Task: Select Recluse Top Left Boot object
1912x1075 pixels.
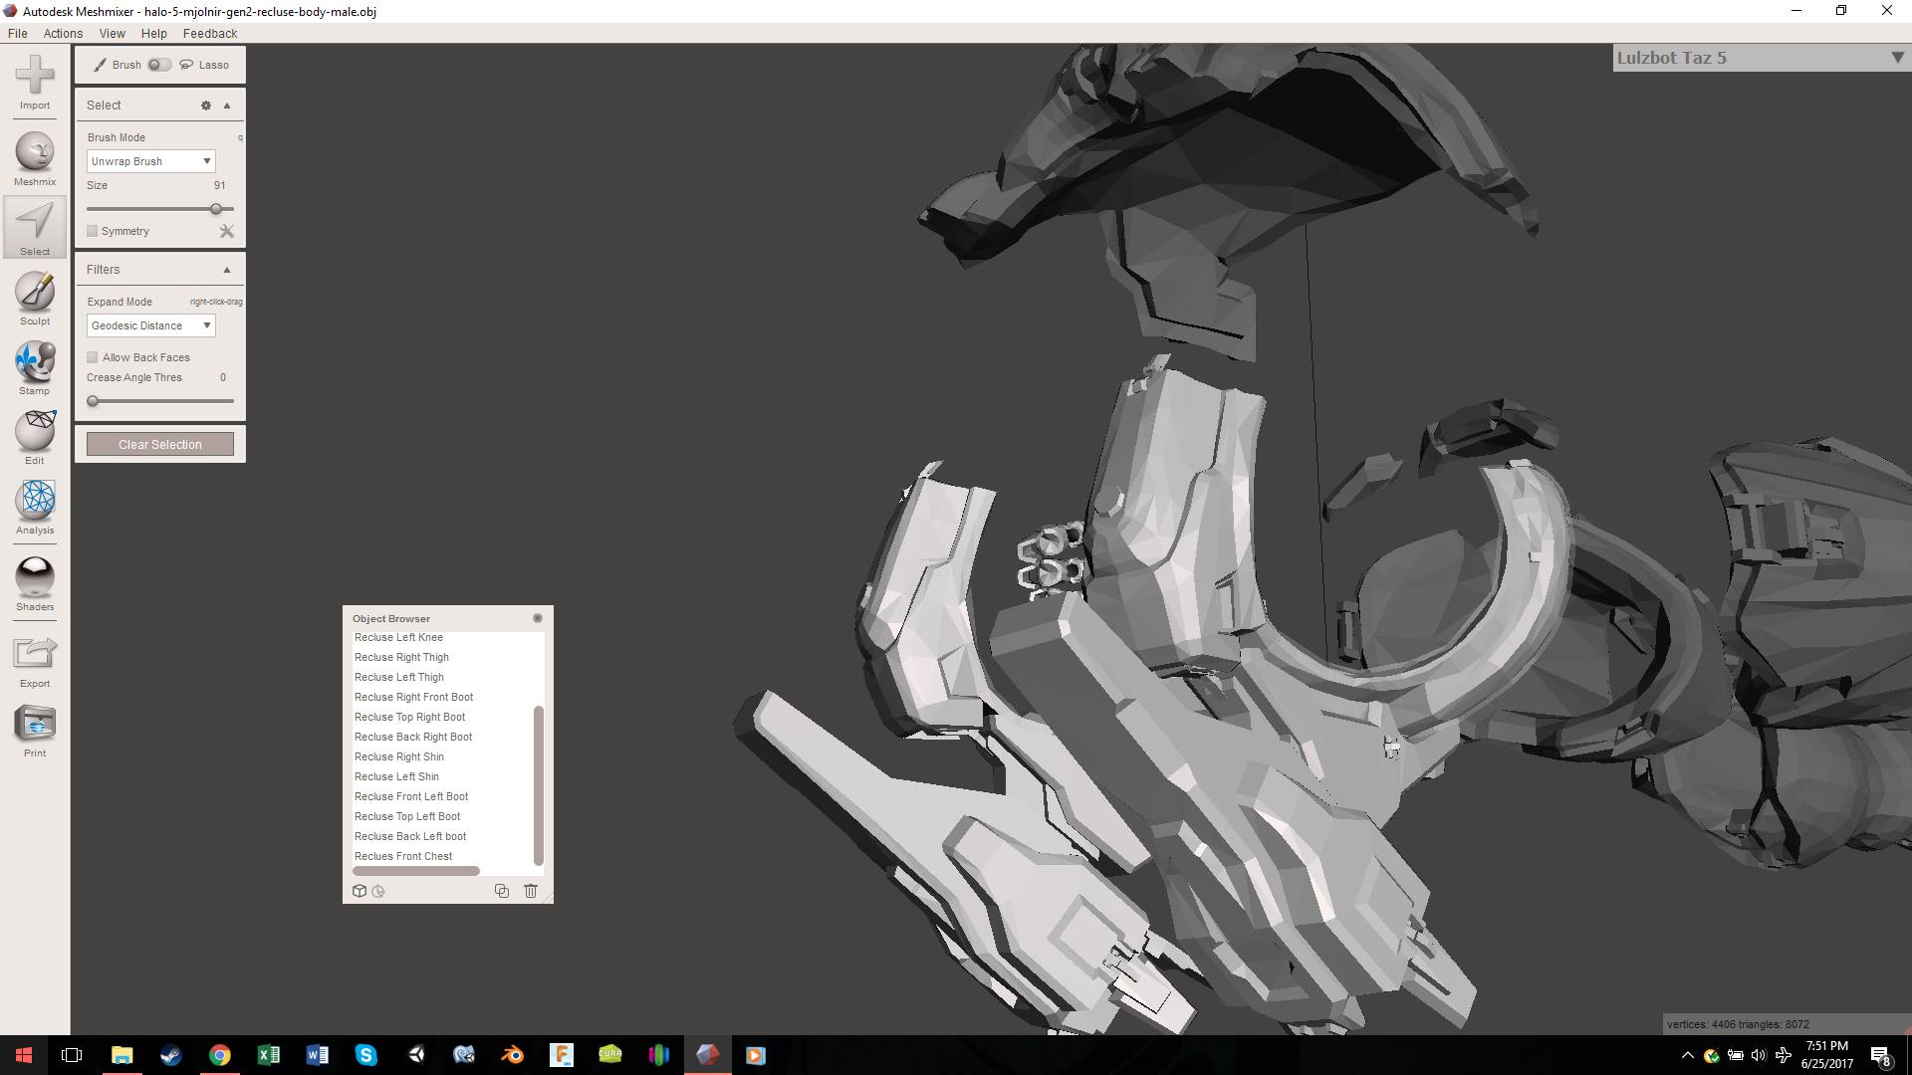Action: click(x=407, y=816)
